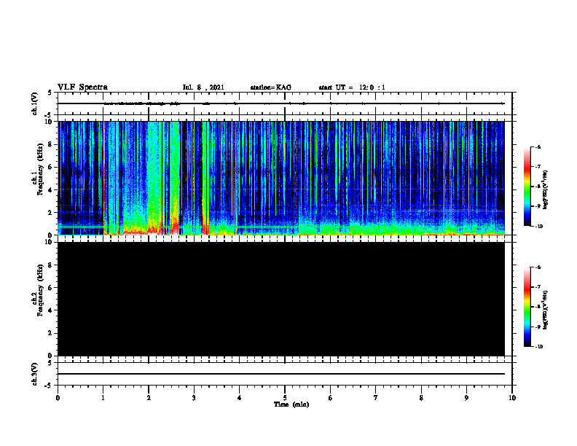
Task: Click the ch.2 spectrogram color bar
Action: pos(527,307)
